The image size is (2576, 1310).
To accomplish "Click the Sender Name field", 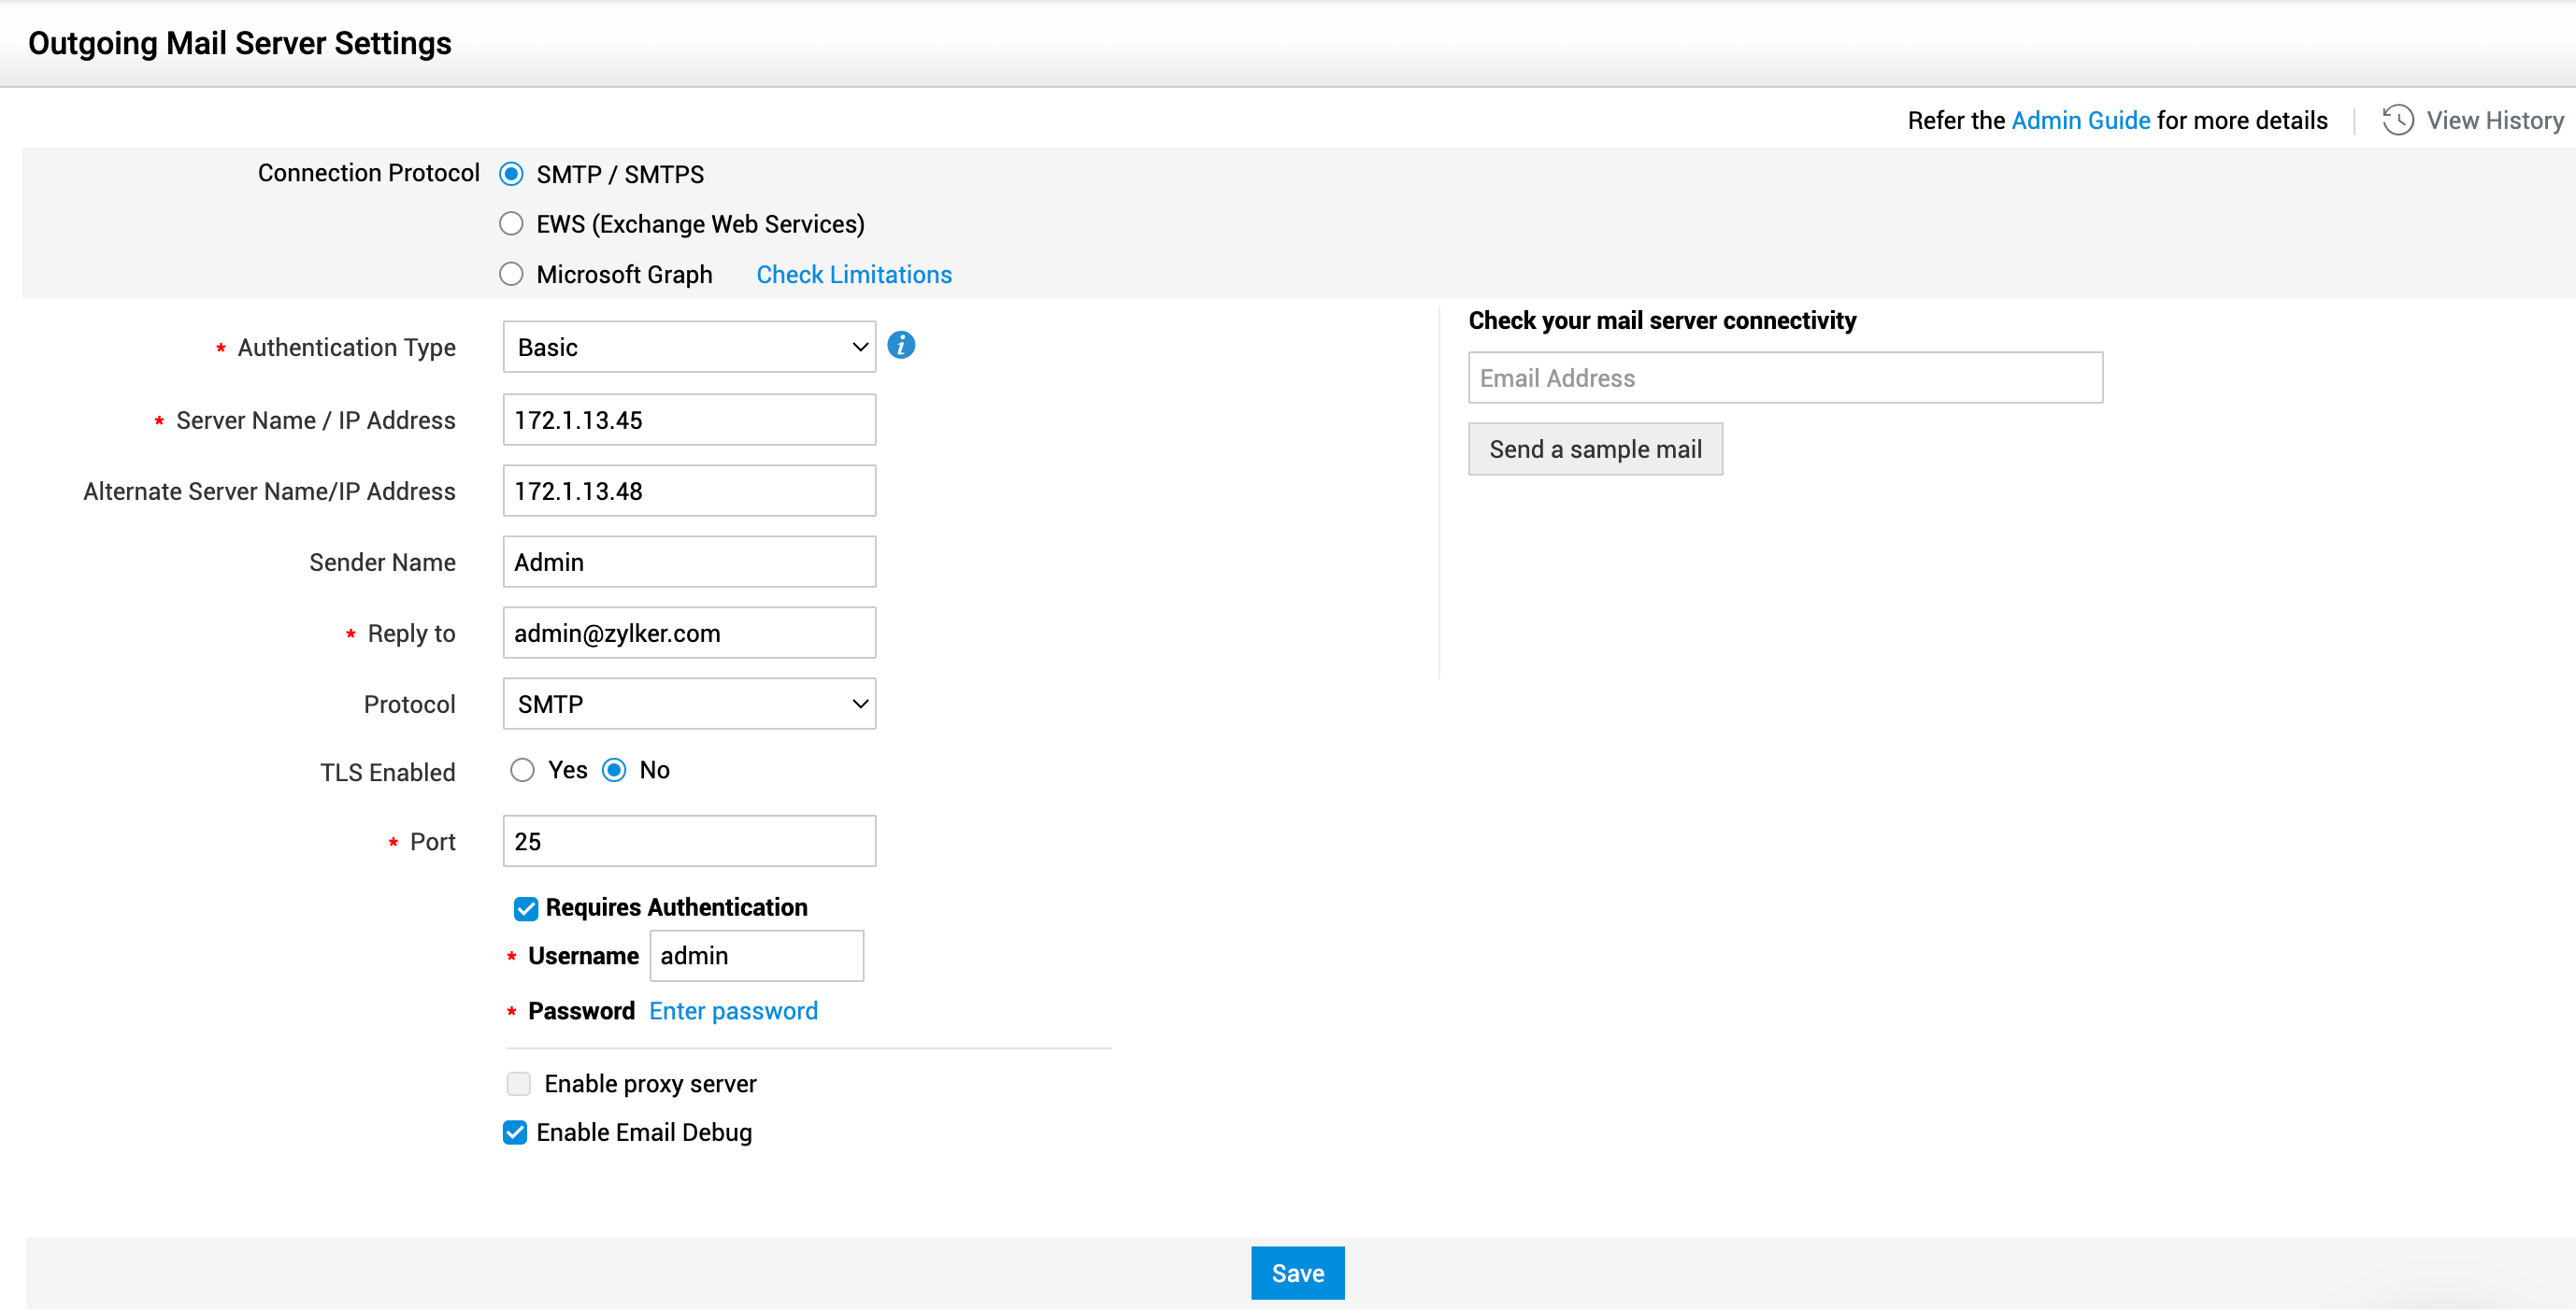I will click(x=689, y=562).
